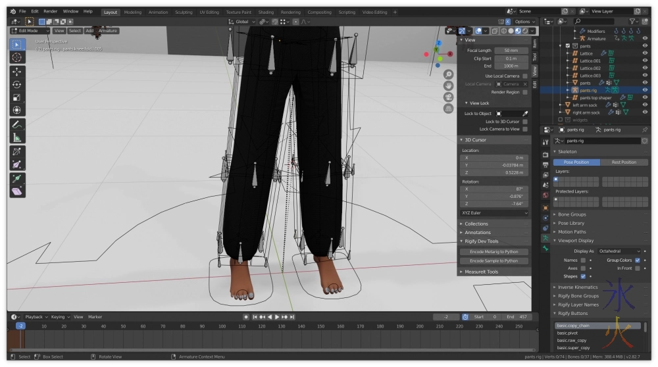Enable the Names checkbox in Viewport Display

coord(583,260)
